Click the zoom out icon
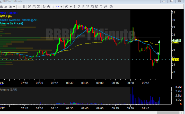The height and width of the screenshot is (114, 185). click(x=34, y=7)
